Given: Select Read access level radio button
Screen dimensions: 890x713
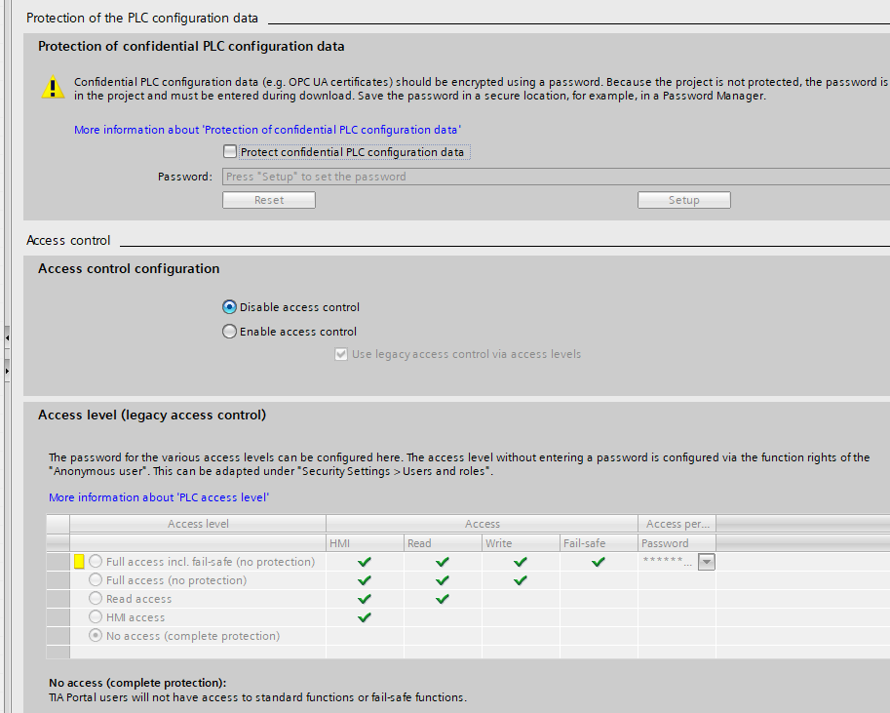Looking at the screenshot, I should pyautogui.click(x=96, y=599).
